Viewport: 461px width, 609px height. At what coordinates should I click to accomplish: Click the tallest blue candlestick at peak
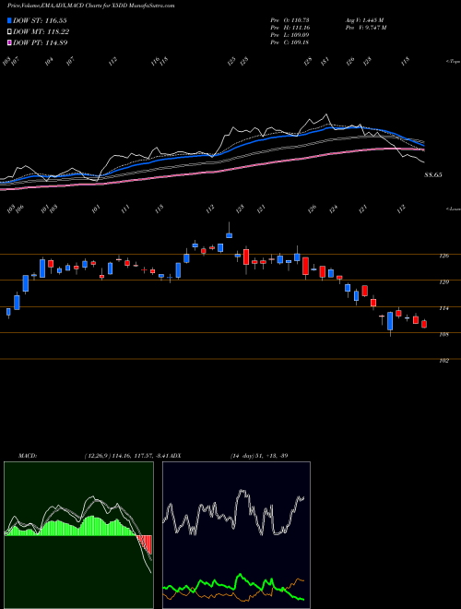229,235
